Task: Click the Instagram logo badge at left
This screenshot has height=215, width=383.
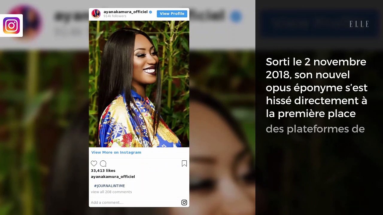Action: point(11,25)
